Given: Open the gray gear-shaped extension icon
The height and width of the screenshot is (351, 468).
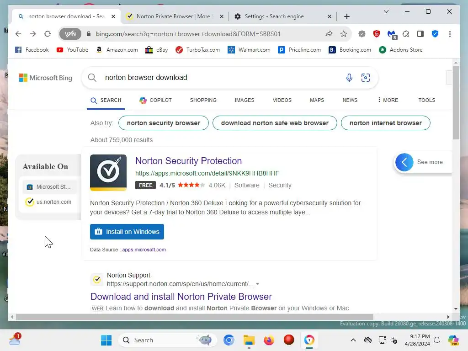Looking at the screenshot, I should pos(362,34).
